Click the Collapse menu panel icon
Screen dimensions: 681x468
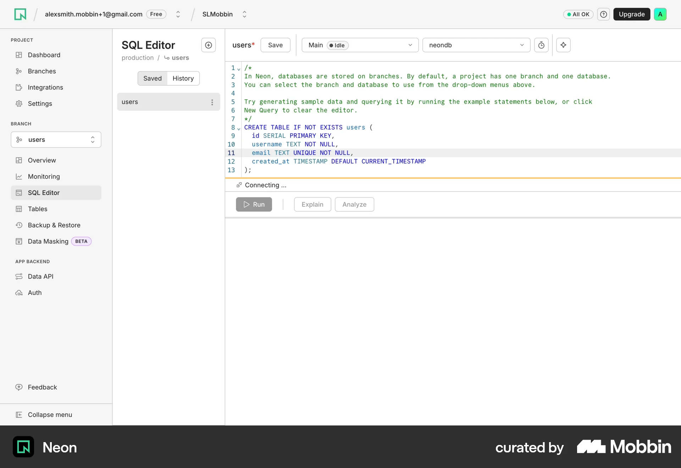(x=19, y=414)
